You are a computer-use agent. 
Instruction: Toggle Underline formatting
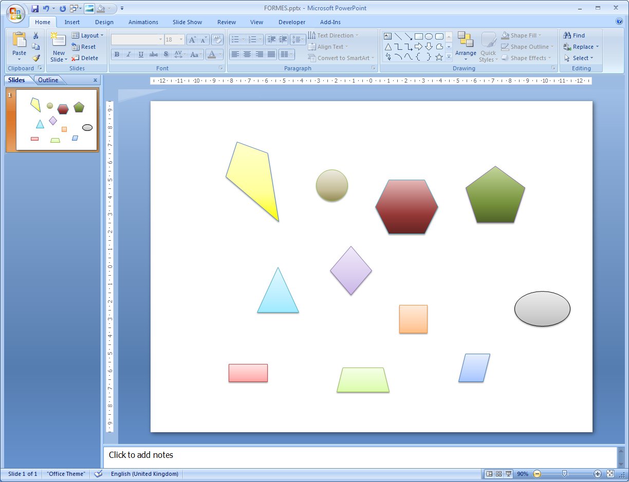pos(141,54)
